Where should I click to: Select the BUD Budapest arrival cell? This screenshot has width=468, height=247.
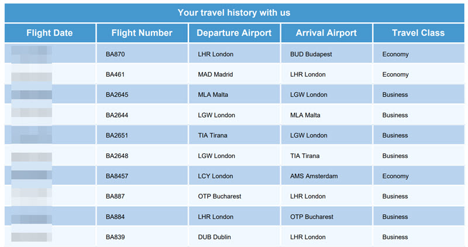[326, 54]
